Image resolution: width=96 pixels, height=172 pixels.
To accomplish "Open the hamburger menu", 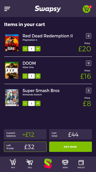I will pyautogui.click(x=7, y=9).
